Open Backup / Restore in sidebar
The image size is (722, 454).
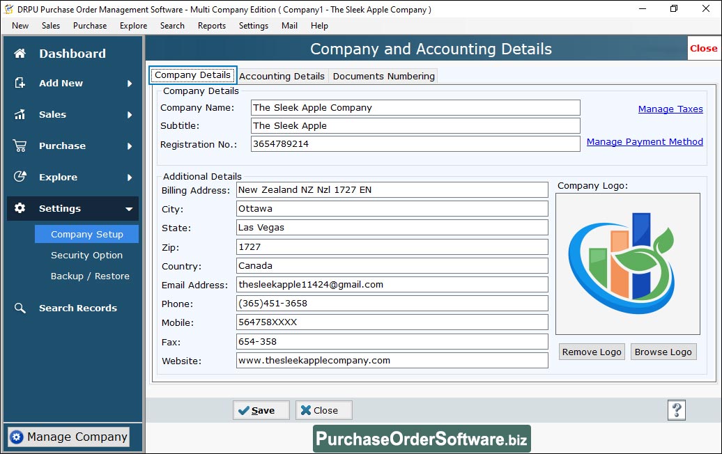pos(90,276)
